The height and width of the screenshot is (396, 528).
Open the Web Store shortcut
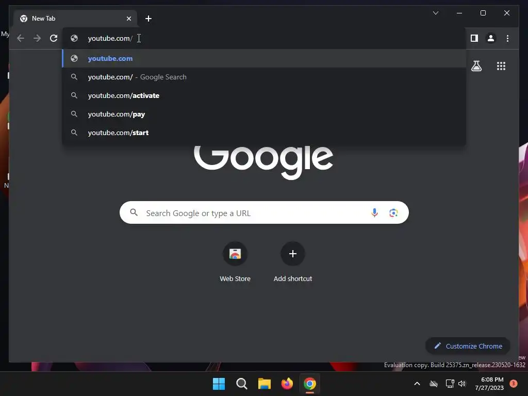click(235, 261)
